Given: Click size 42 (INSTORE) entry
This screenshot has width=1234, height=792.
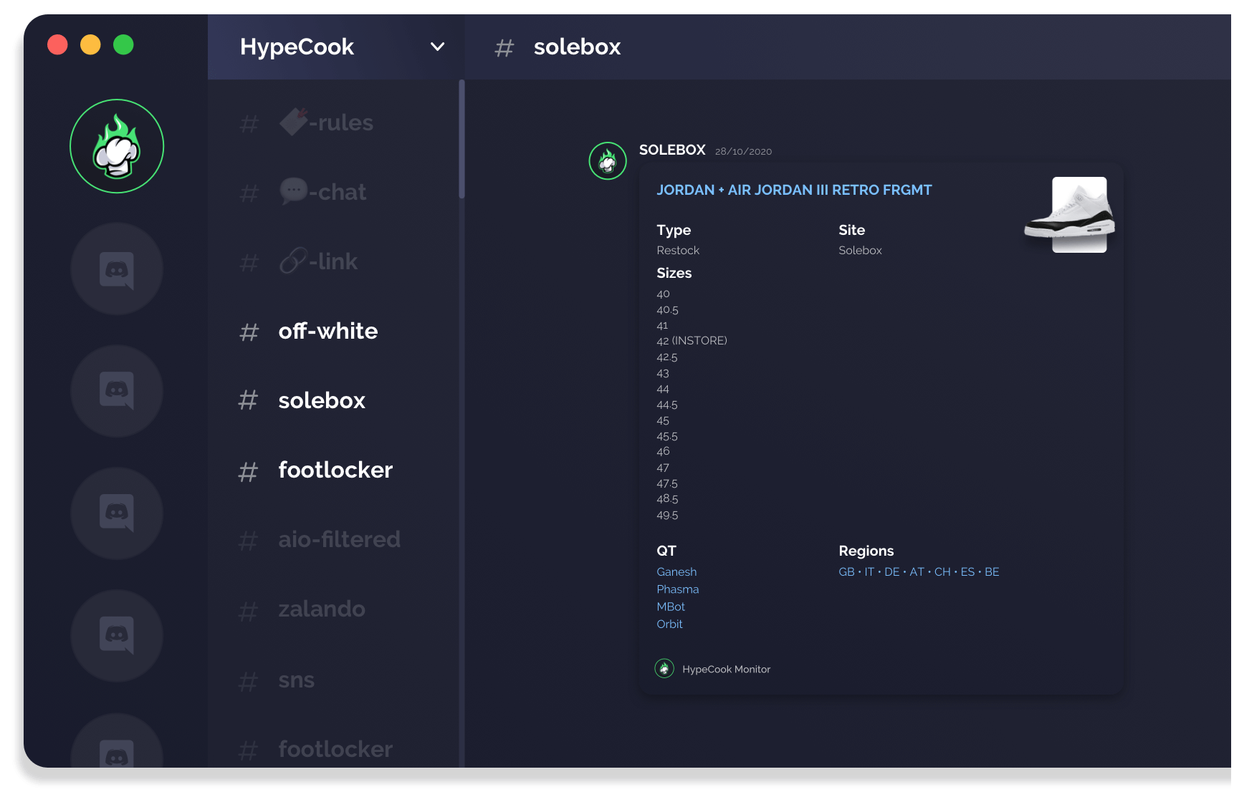Looking at the screenshot, I should pyautogui.click(x=692, y=341).
